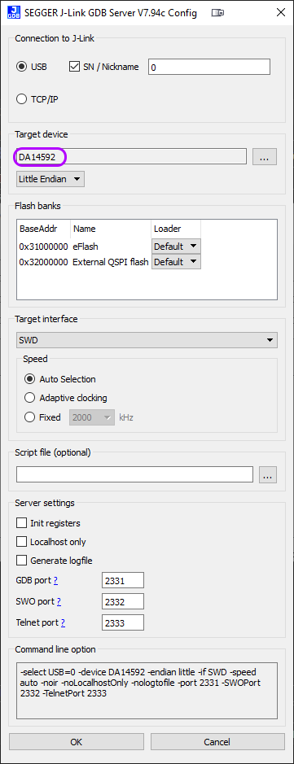This screenshot has height=764, width=294.
Task: Select the TCP/IP connection radio button
Action: pos(21,99)
